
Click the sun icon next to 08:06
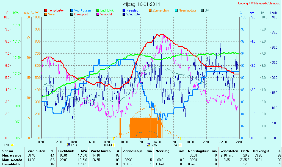12,145
